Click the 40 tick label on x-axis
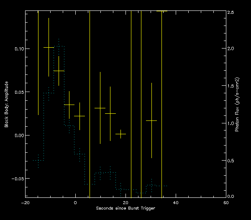Viewport: 251px width, 220px height. tap(176, 203)
